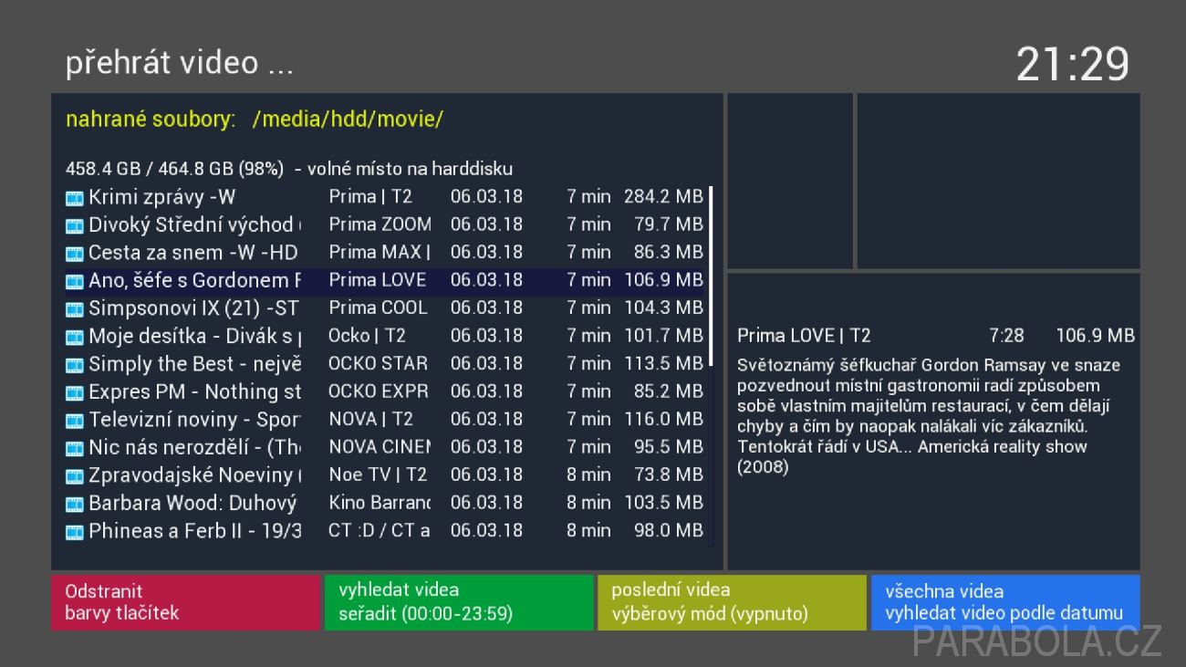
Task: Select the Simpsonovi IX (21) recording
Action: tap(385, 307)
